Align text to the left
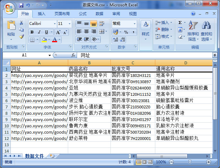The height and width of the screenshot is (168, 220). pos(79,32)
